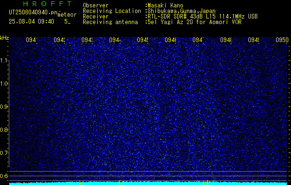291x185 pixels.
Task: Click the 0948 time label
Action: click(226, 40)
